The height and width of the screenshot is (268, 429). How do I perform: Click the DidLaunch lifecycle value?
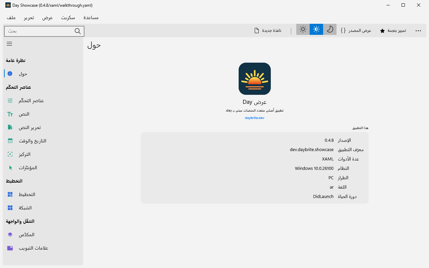coord(323,197)
